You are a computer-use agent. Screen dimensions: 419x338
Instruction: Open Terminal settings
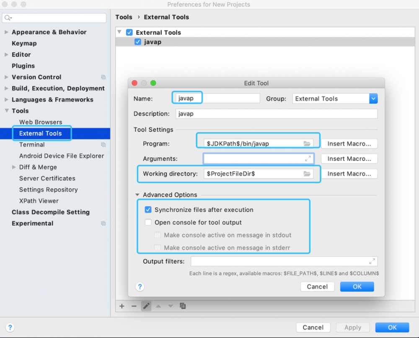click(32, 145)
